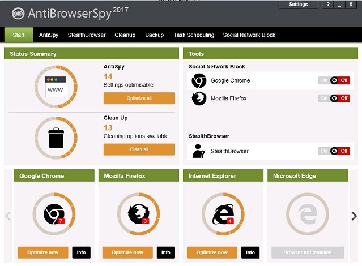This screenshot has height=266, width=362.
Task: Open Info for Google Chrome
Action: (x=81, y=252)
